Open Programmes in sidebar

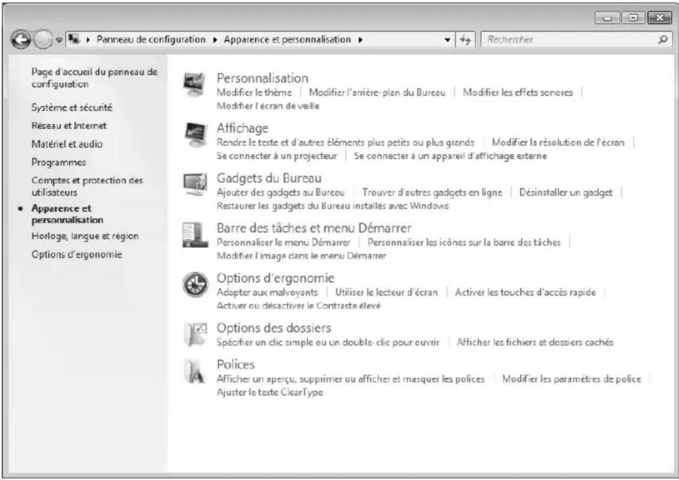[58, 162]
